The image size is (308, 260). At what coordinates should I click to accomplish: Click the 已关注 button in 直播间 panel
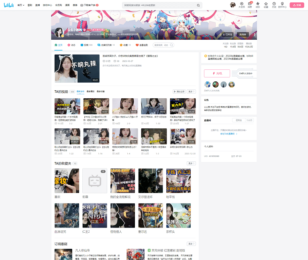(x=239, y=120)
